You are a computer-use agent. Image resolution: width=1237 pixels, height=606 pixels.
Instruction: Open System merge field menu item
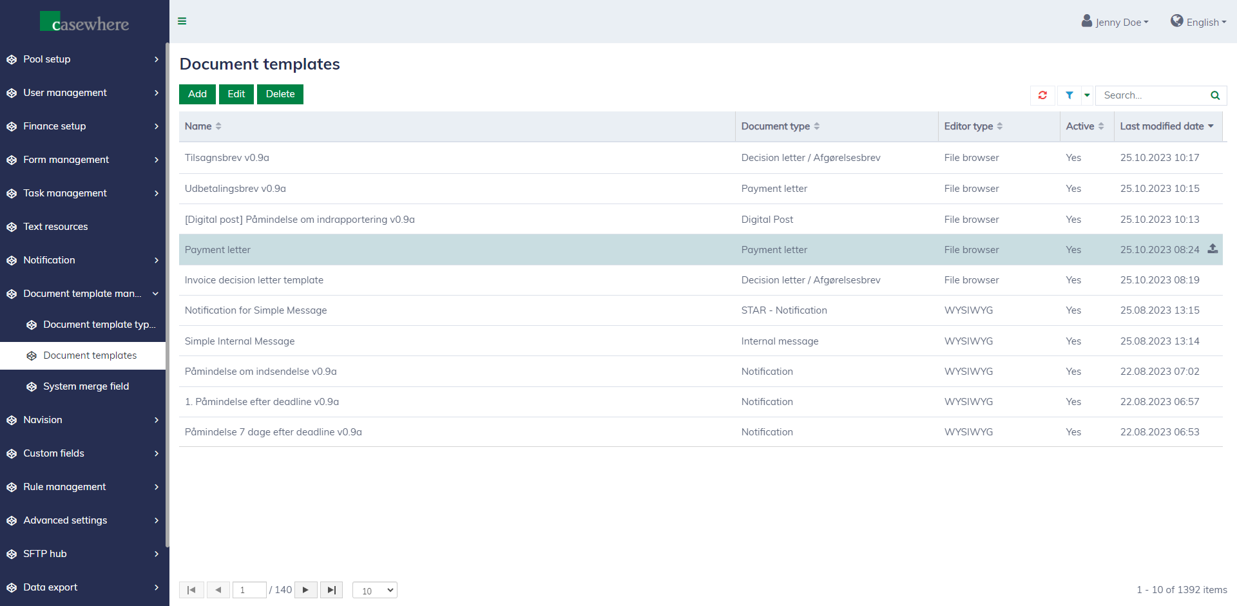86,386
